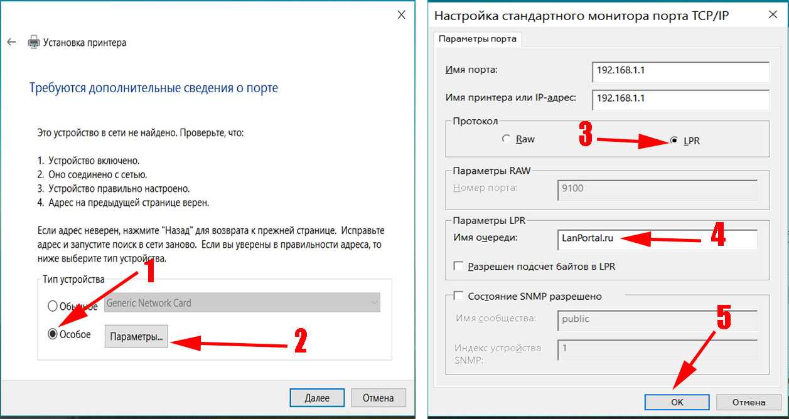Open the Generic Network Card dropdown

coord(242,303)
